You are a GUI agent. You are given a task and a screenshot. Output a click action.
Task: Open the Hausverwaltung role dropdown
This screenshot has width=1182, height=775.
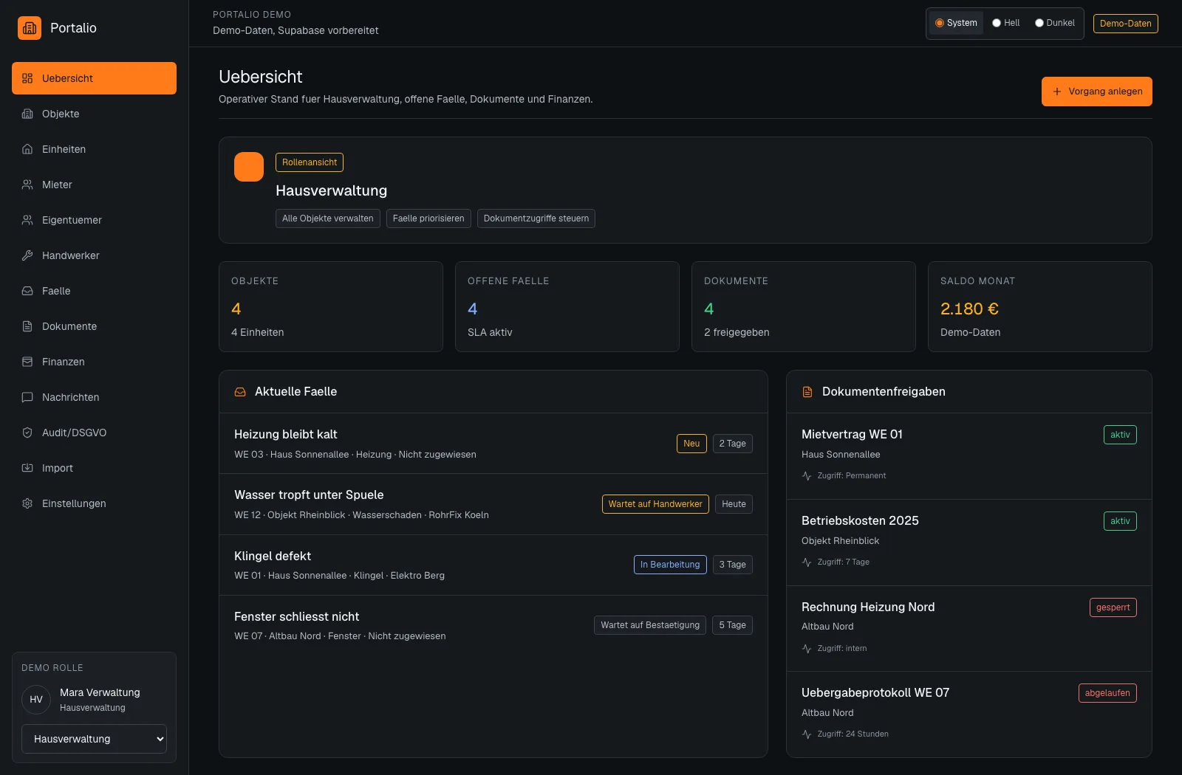94,739
